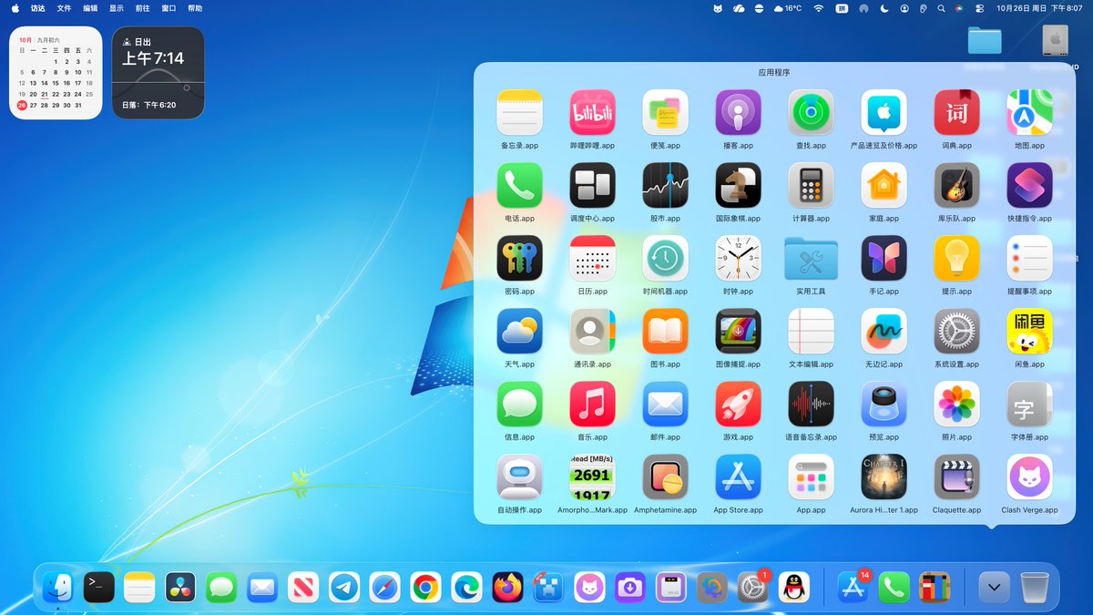
Task: Launch 时间机器.app Time Machine icon
Action: 665,258
